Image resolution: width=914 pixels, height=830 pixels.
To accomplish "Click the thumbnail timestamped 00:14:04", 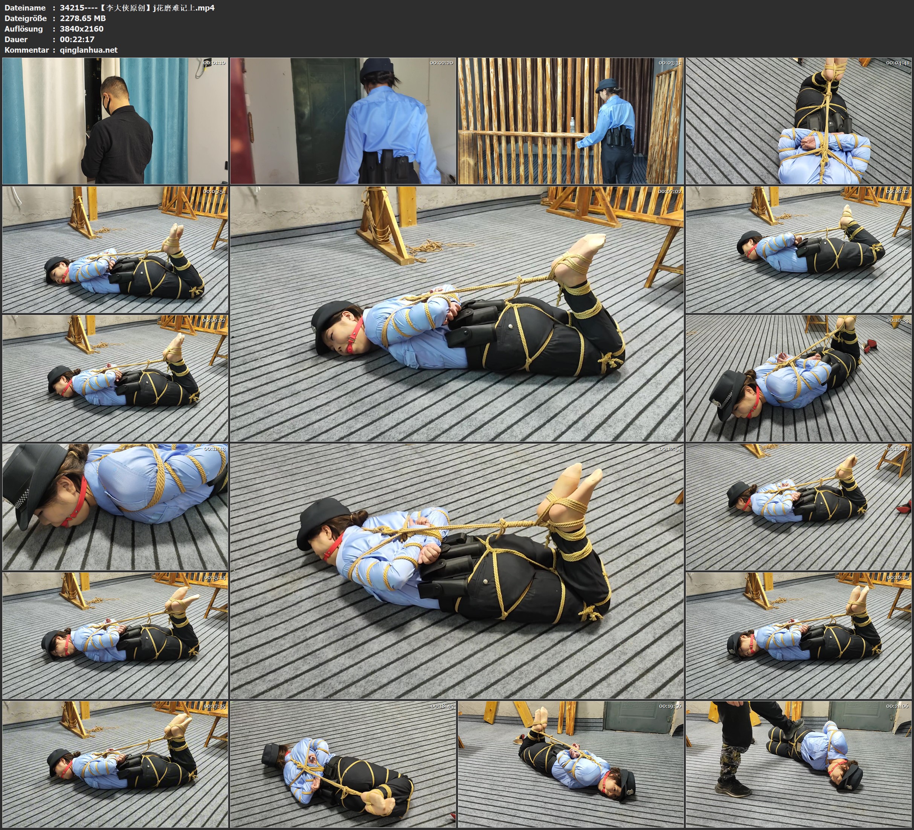I will 798,506.
